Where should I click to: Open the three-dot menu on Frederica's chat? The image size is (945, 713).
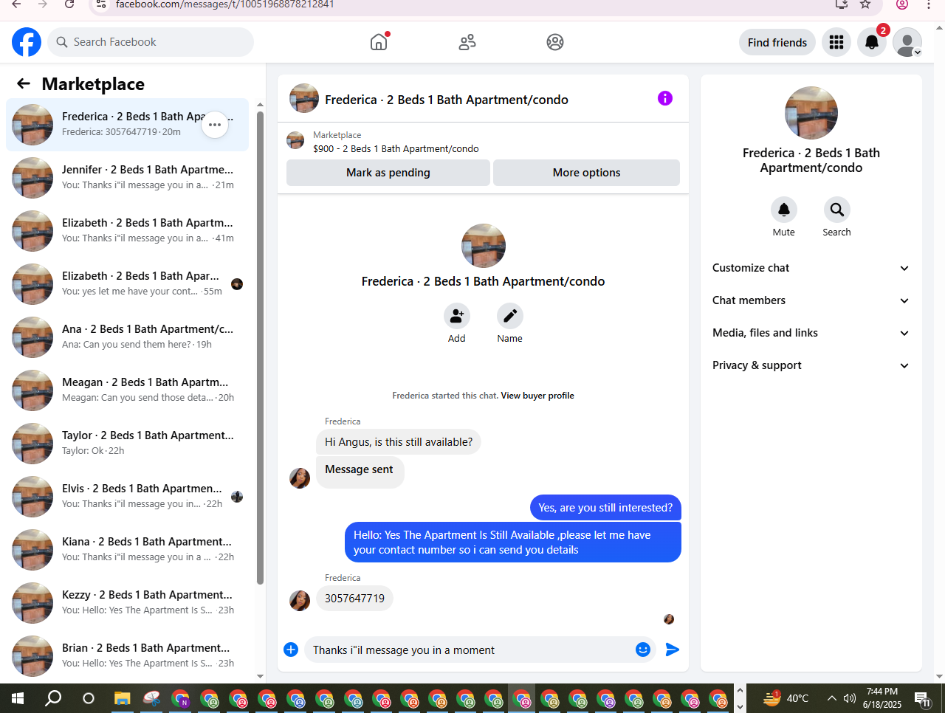point(215,125)
